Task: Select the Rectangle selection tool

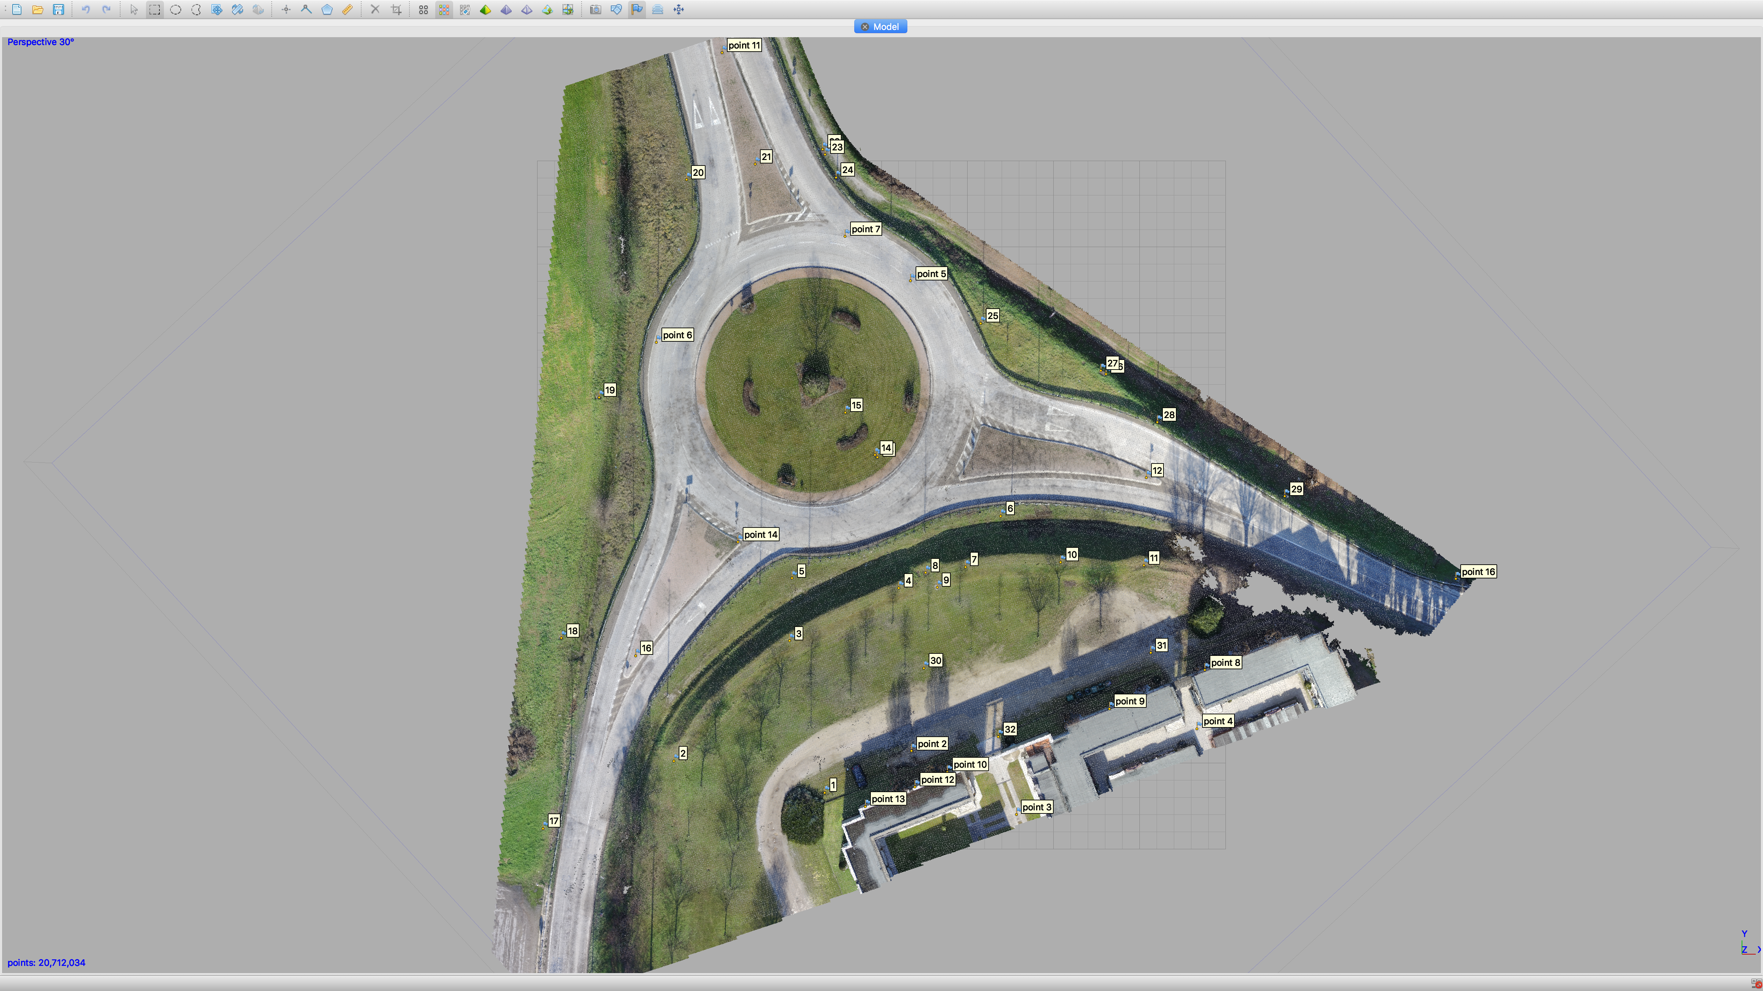Action: (155, 10)
